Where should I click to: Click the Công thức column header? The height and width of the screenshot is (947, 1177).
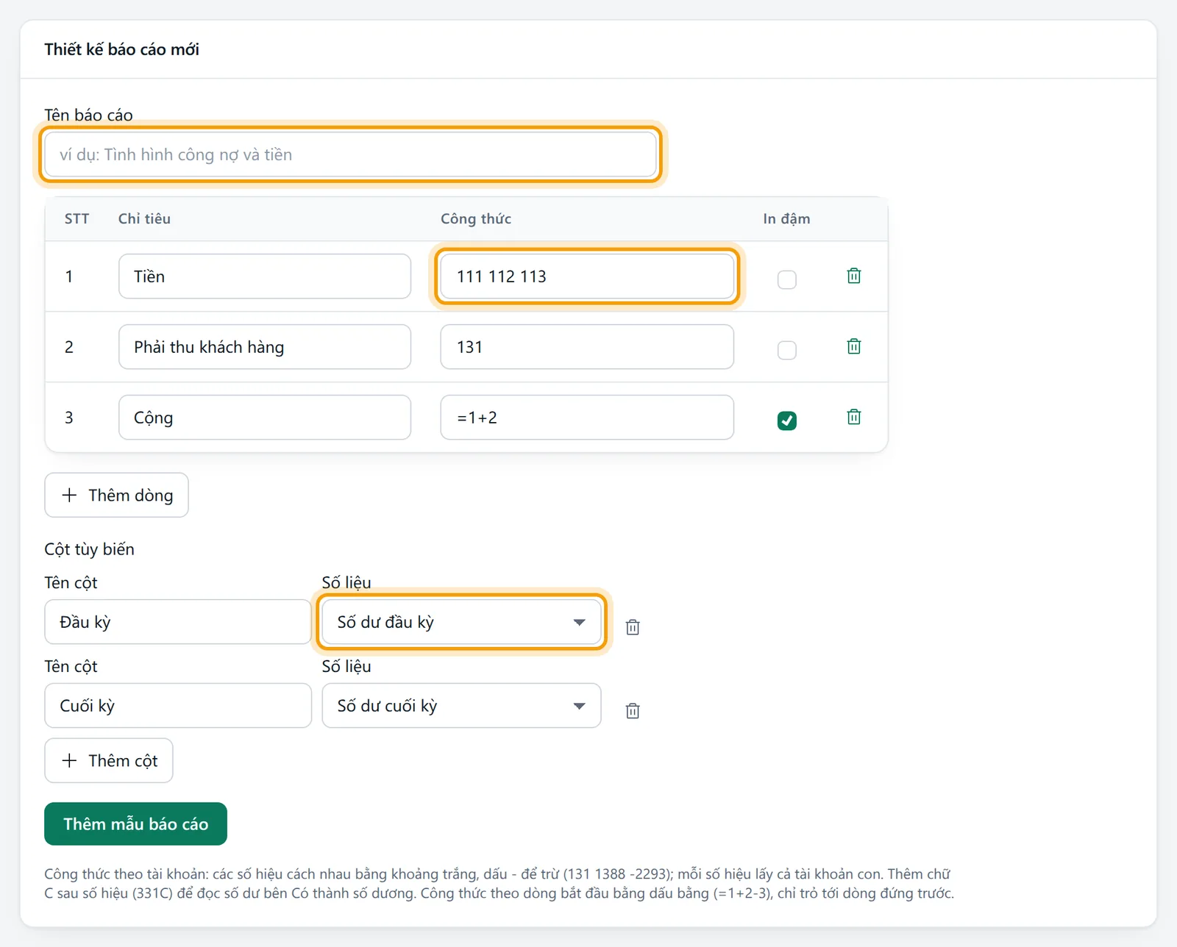pos(476,218)
